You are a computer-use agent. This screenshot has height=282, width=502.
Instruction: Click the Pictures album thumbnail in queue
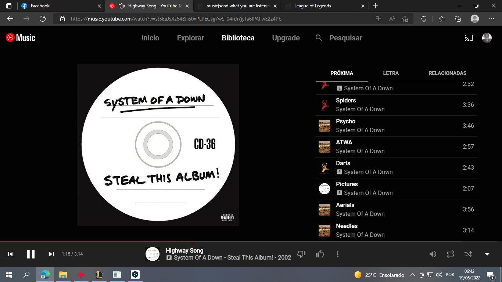pos(324,189)
